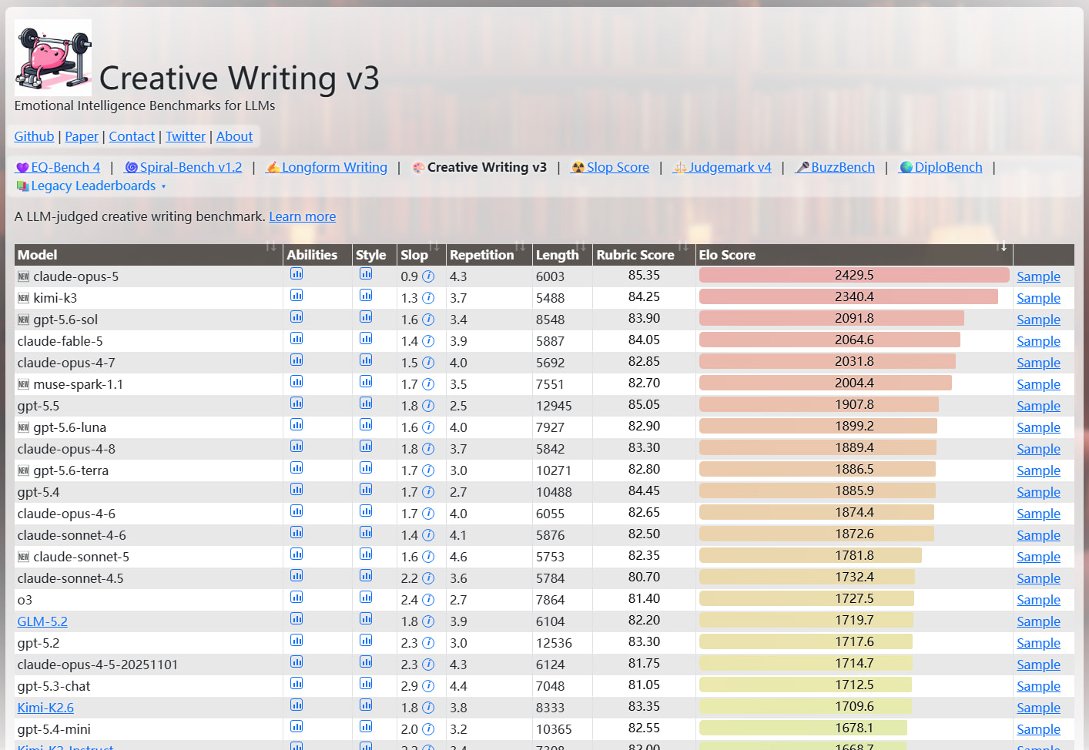Follow the Contact link
The width and height of the screenshot is (1089, 750).
[x=132, y=136]
